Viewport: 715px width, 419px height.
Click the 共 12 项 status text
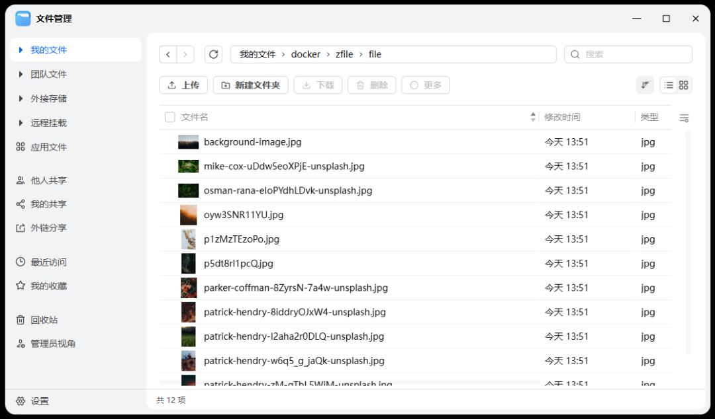pos(171,400)
